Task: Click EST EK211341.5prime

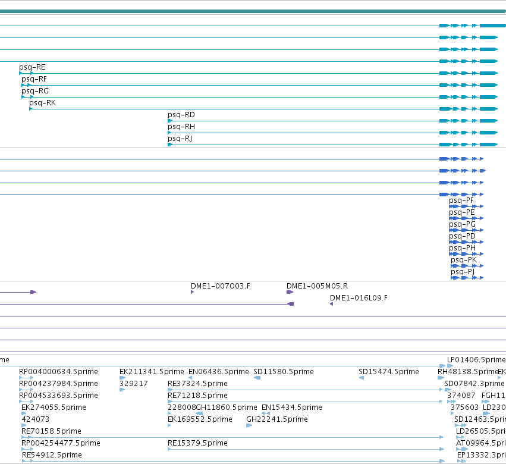Action: pos(152,372)
